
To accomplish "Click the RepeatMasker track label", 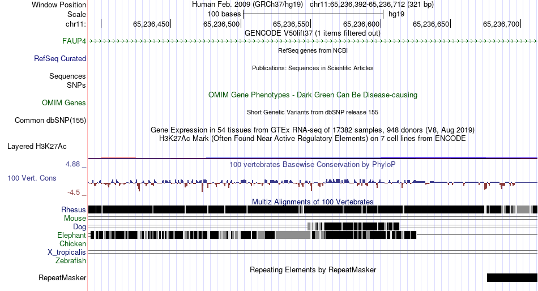I will click(62, 277).
